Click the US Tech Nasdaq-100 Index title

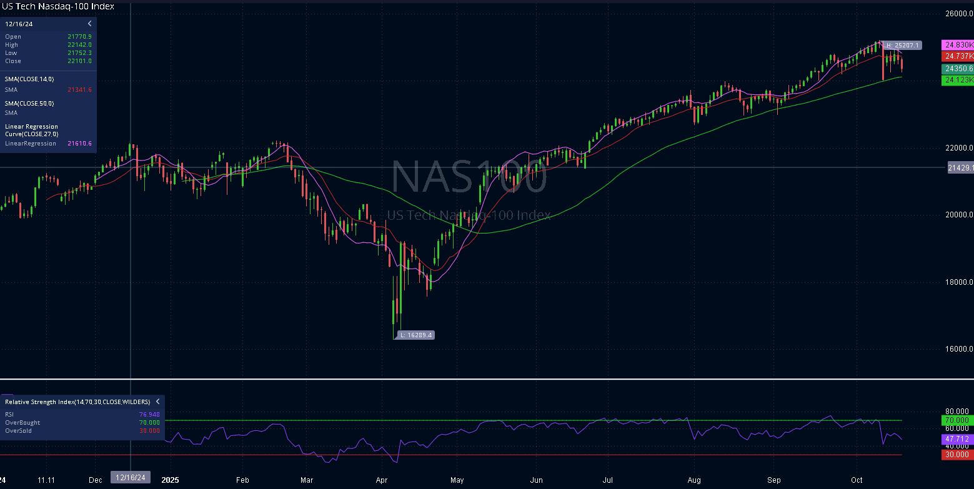pos(57,6)
